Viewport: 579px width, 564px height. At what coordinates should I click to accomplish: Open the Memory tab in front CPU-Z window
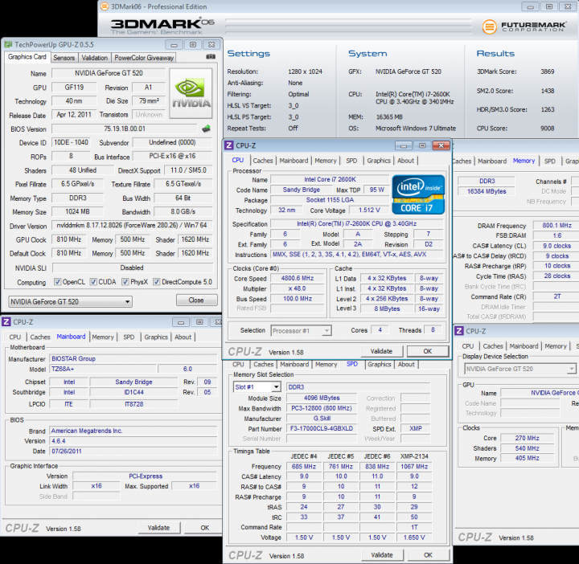click(x=326, y=161)
